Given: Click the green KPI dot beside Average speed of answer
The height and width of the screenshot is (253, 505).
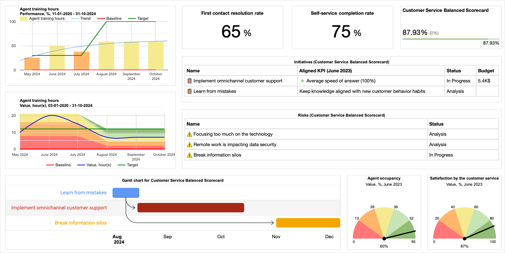Looking at the screenshot, I should (x=302, y=81).
